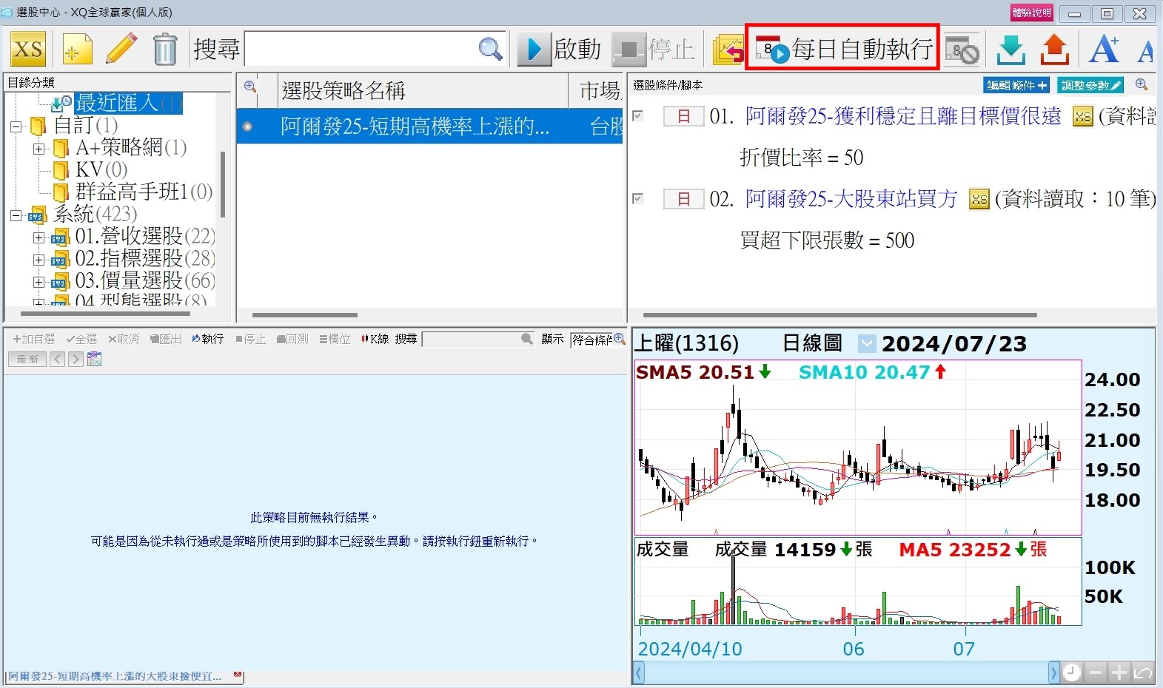Uncheck condition 01 checkbox
This screenshot has height=688, width=1163.
[638, 115]
